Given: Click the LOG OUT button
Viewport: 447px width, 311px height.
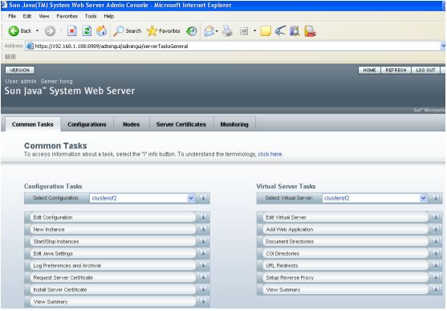Looking at the screenshot, I should 425,70.
